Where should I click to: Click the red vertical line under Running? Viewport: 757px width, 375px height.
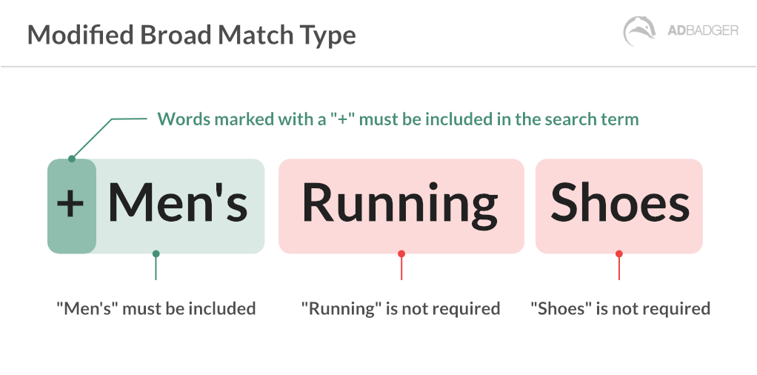(401, 269)
